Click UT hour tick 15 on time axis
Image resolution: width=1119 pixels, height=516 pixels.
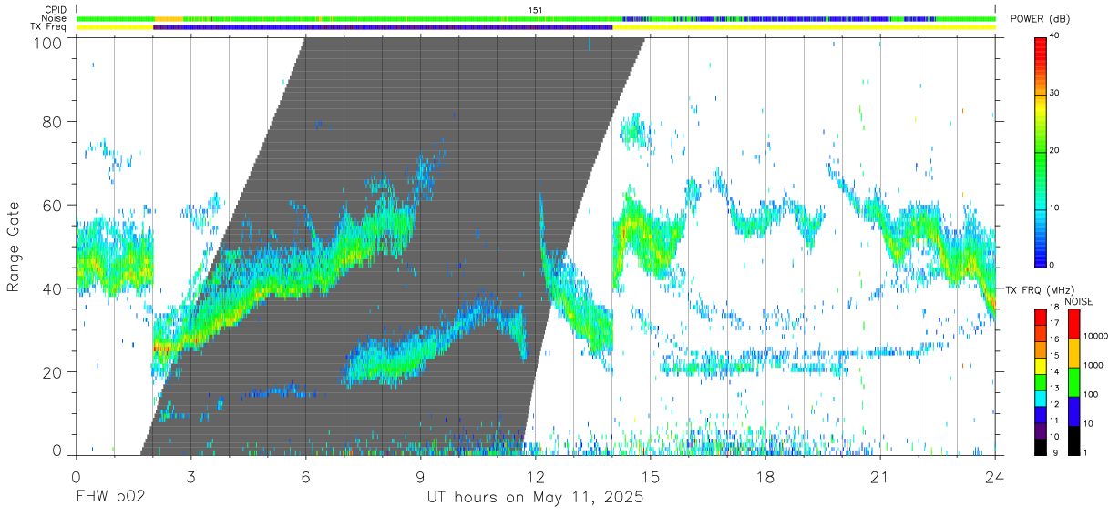(651, 476)
